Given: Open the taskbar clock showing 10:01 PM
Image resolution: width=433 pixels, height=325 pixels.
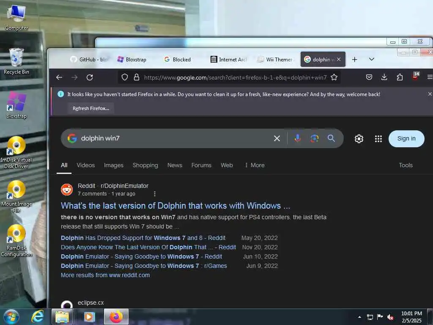Looking at the screenshot, I should [411, 317].
